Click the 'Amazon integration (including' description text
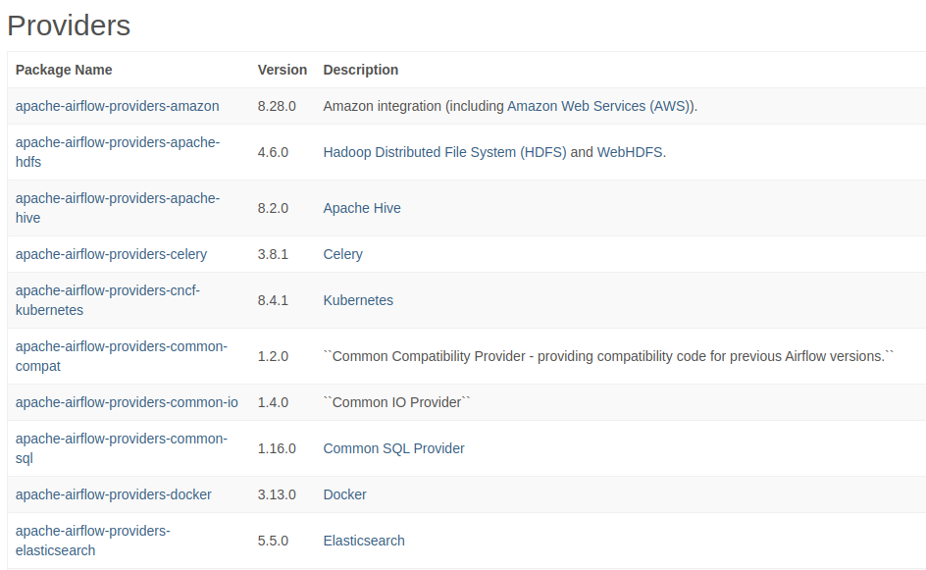926x570 pixels. coord(413,106)
